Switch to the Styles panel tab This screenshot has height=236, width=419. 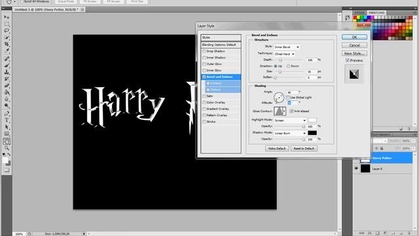click(x=359, y=13)
